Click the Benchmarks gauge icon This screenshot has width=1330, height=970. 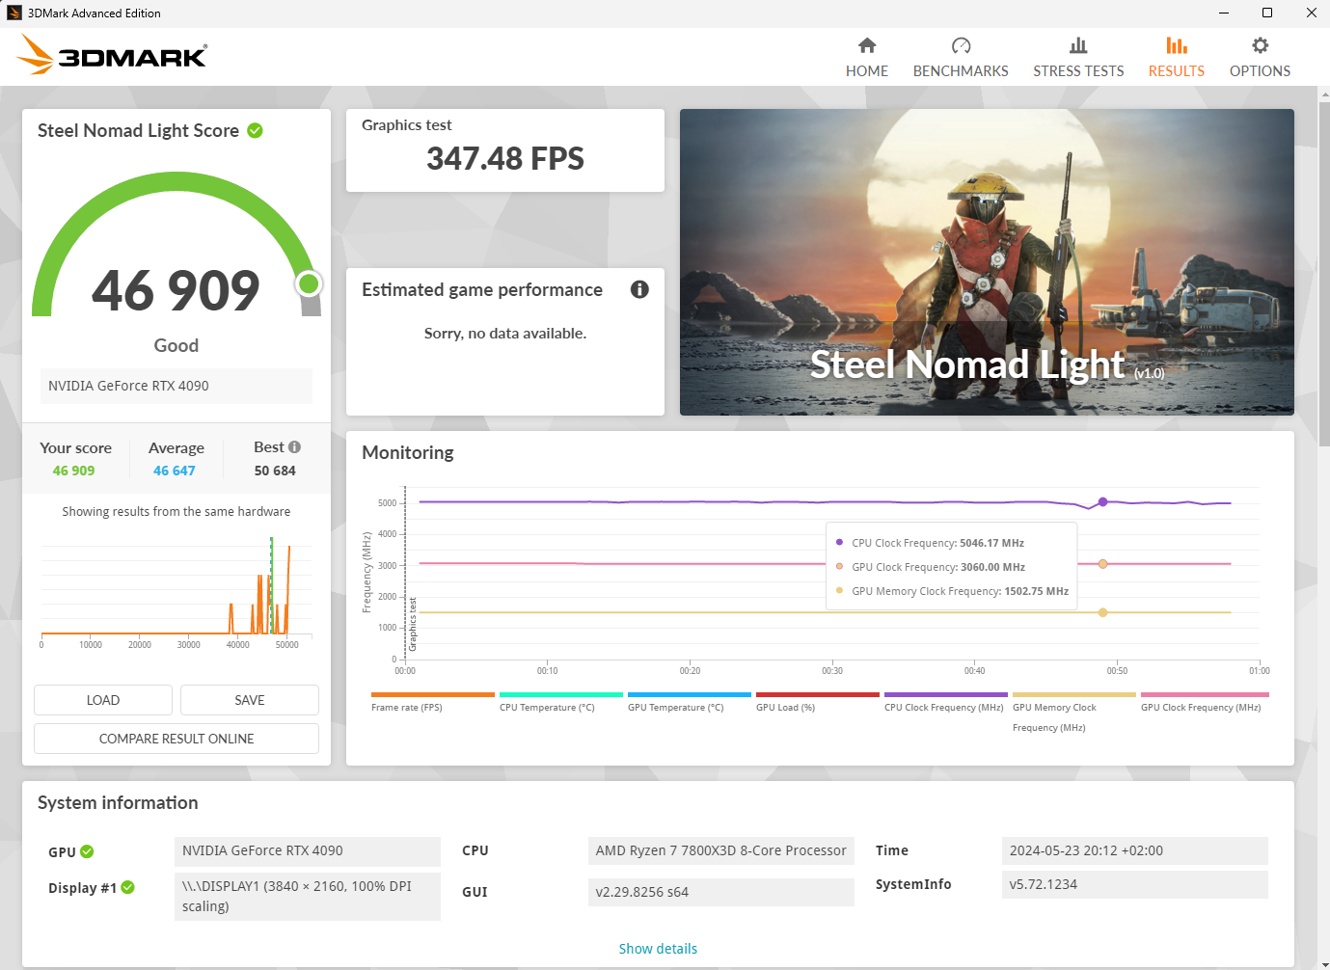(x=961, y=45)
